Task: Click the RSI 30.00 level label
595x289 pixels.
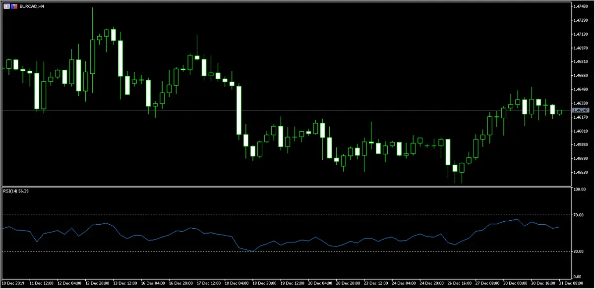Action: click(x=579, y=251)
